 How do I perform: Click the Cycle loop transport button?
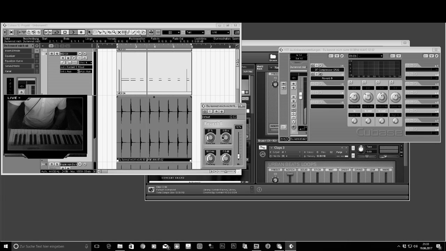point(57,32)
